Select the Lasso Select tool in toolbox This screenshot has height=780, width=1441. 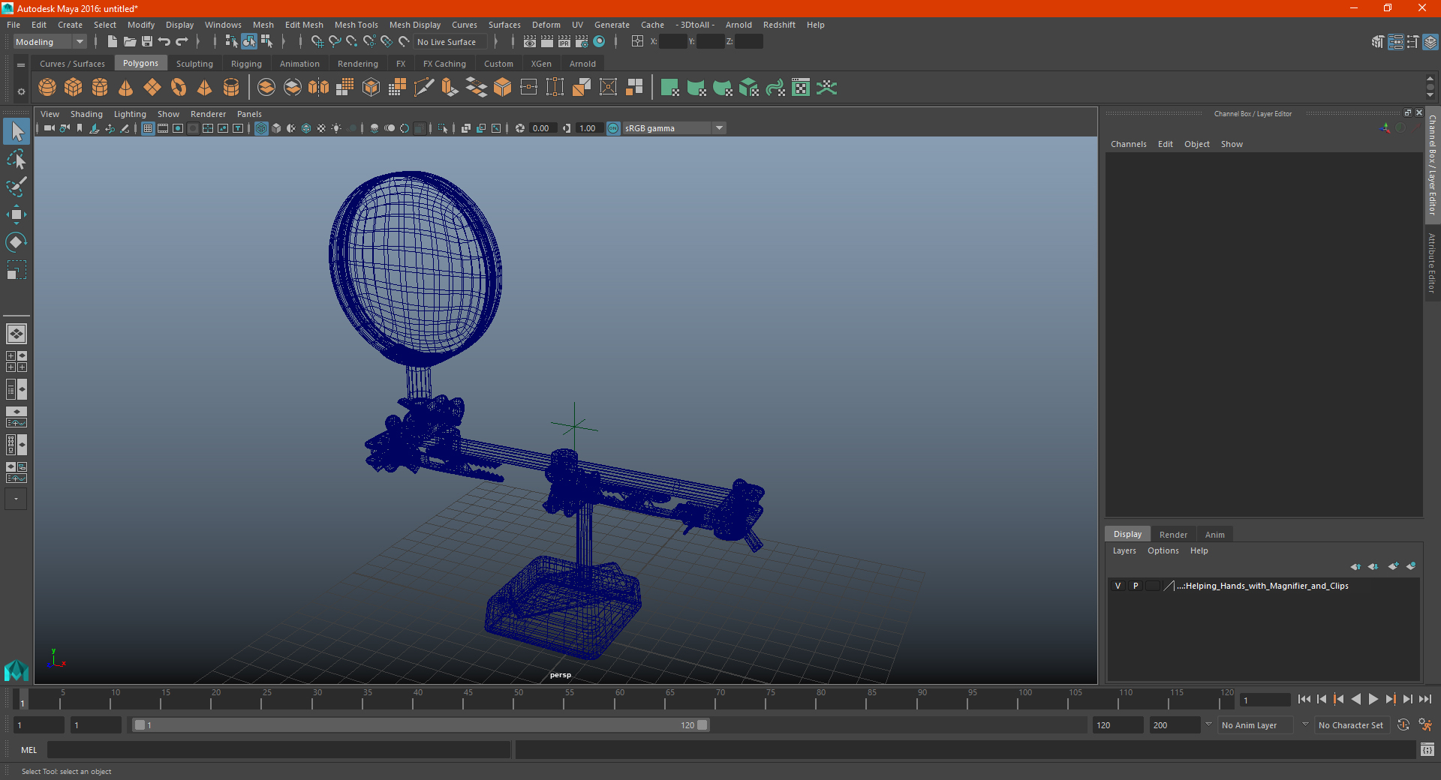click(x=17, y=160)
